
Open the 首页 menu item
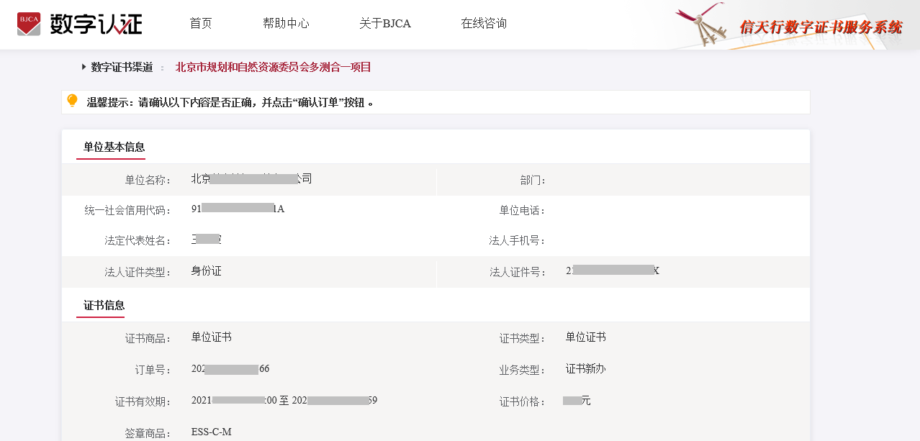[x=201, y=24]
